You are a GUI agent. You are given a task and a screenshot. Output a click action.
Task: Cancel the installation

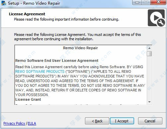point(150,121)
